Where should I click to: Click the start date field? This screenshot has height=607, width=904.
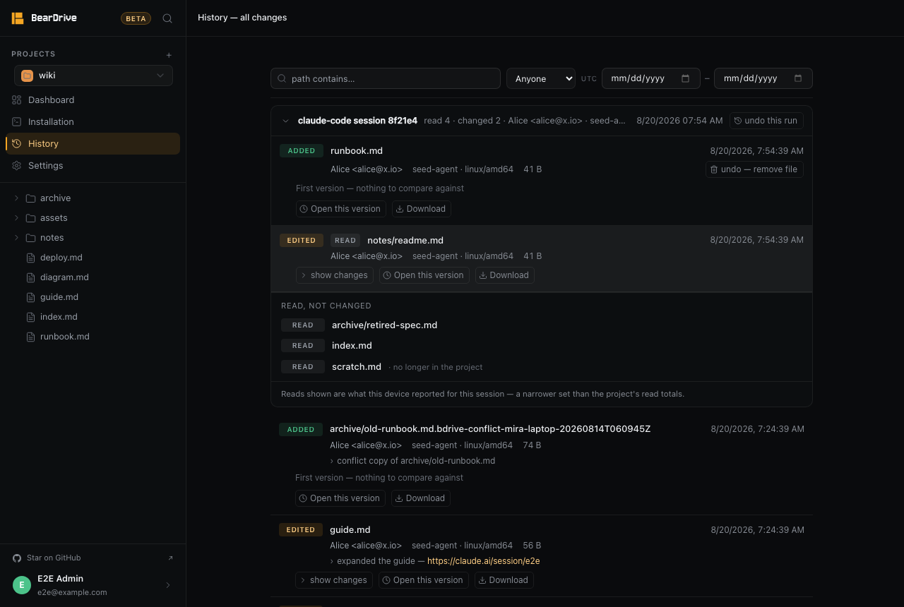click(x=651, y=78)
